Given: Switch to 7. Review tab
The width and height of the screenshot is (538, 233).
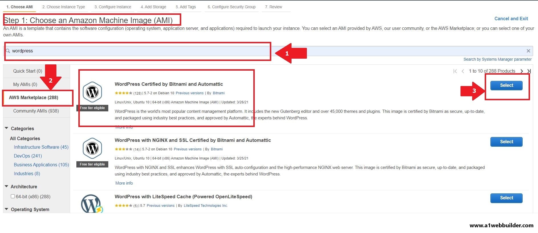Looking at the screenshot, I should pyautogui.click(x=274, y=7).
